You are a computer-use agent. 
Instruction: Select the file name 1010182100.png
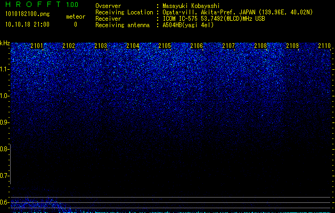[x=28, y=14]
